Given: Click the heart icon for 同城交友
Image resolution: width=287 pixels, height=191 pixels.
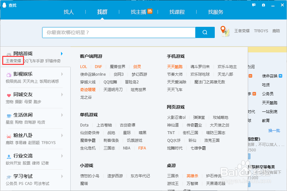Looking at the screenshot, I should (x=9, y=95).
